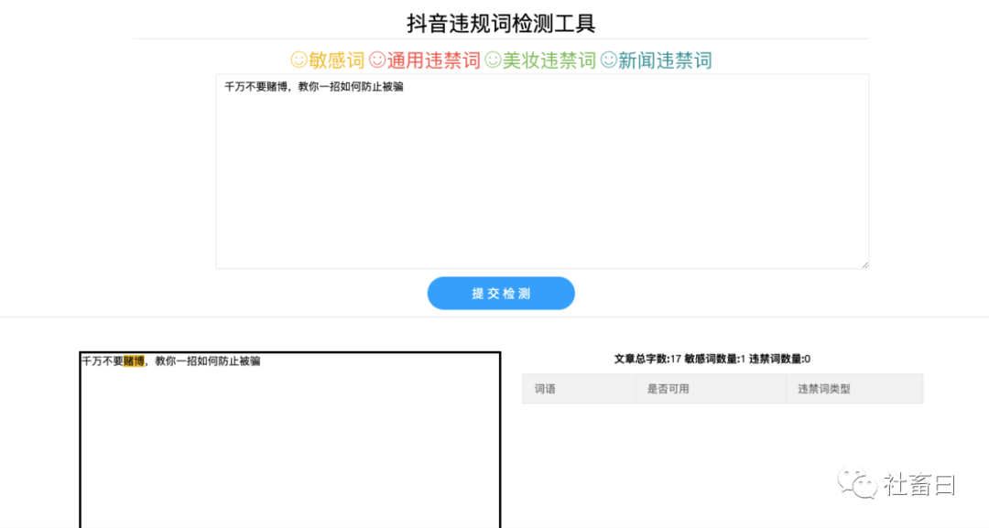Click the 词语 table column header
This screenshot has height=528, width=989.
click(x=579, y=389)
